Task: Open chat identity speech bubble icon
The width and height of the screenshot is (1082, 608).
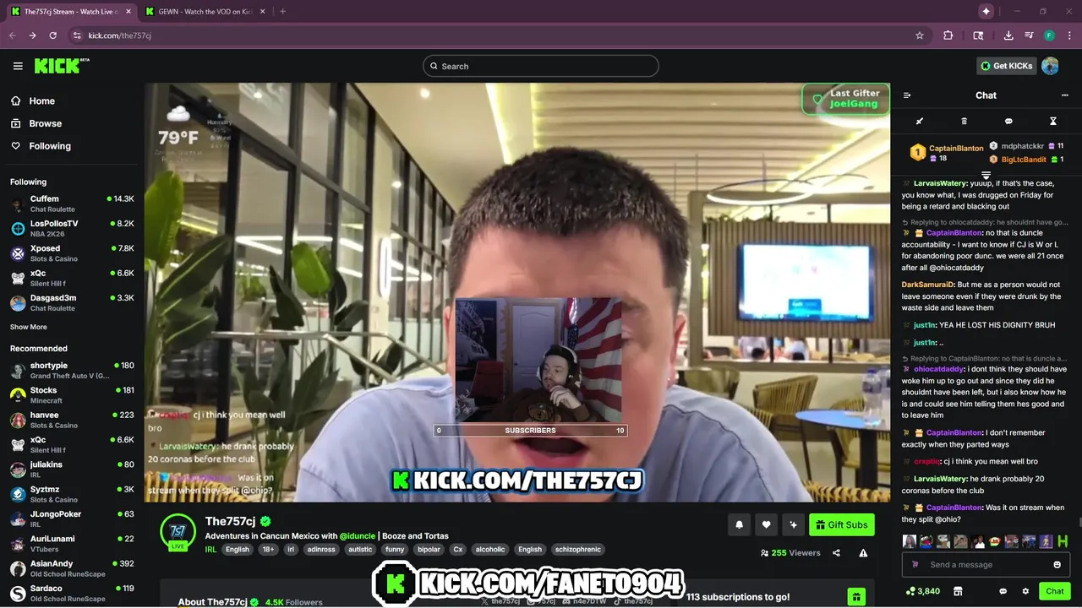Action: click(1003, 591)
